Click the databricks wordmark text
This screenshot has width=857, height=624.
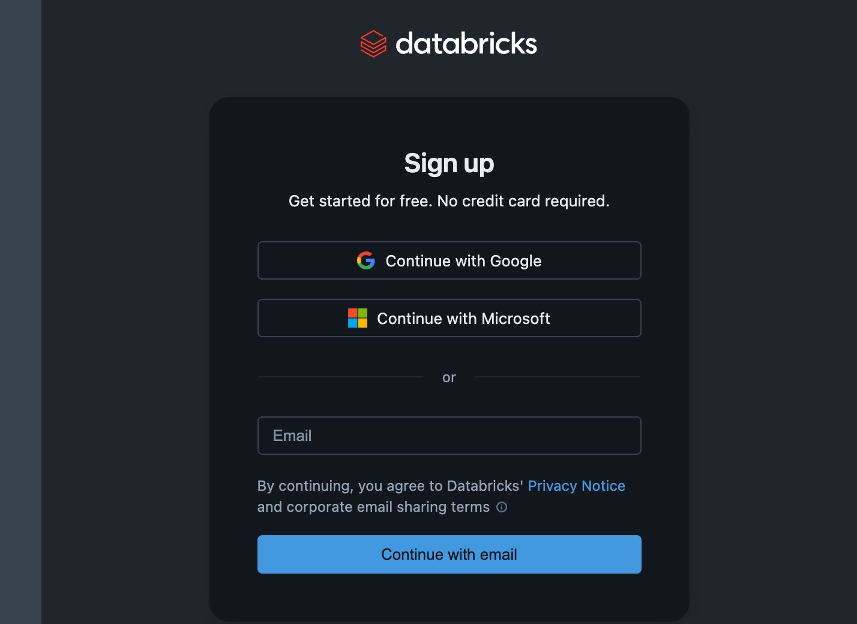point(466,44)
